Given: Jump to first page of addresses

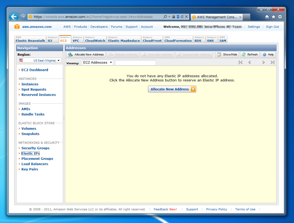Looking at the screenshot, I should (241, 62).
